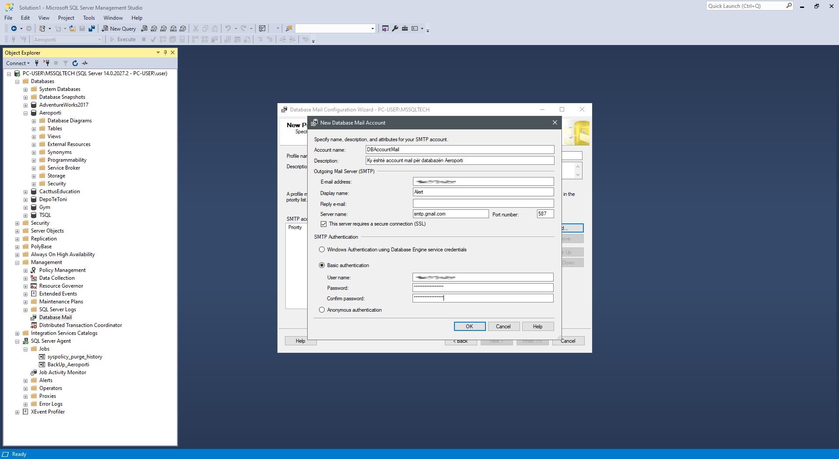The height and width of the screenshot is (459, 839).
Task: Click the Navigate Backward arrow icon
Action: point(14,28)
